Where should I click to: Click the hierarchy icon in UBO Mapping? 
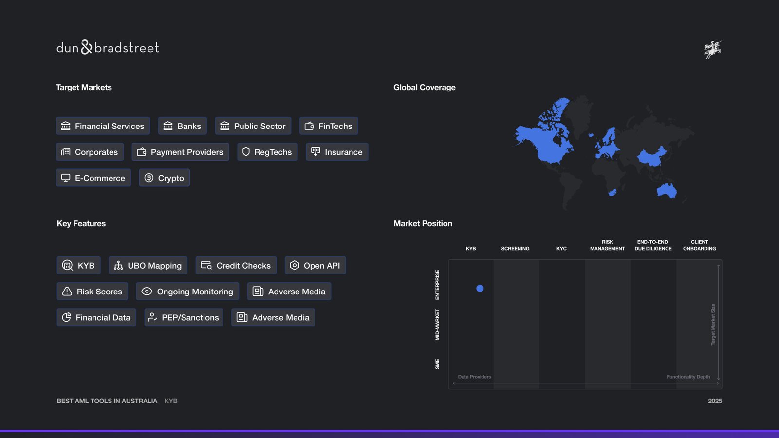coord(118,265)
